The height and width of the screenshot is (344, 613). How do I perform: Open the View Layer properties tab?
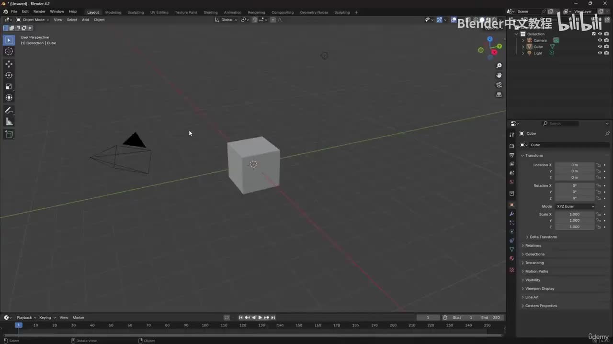511,164
